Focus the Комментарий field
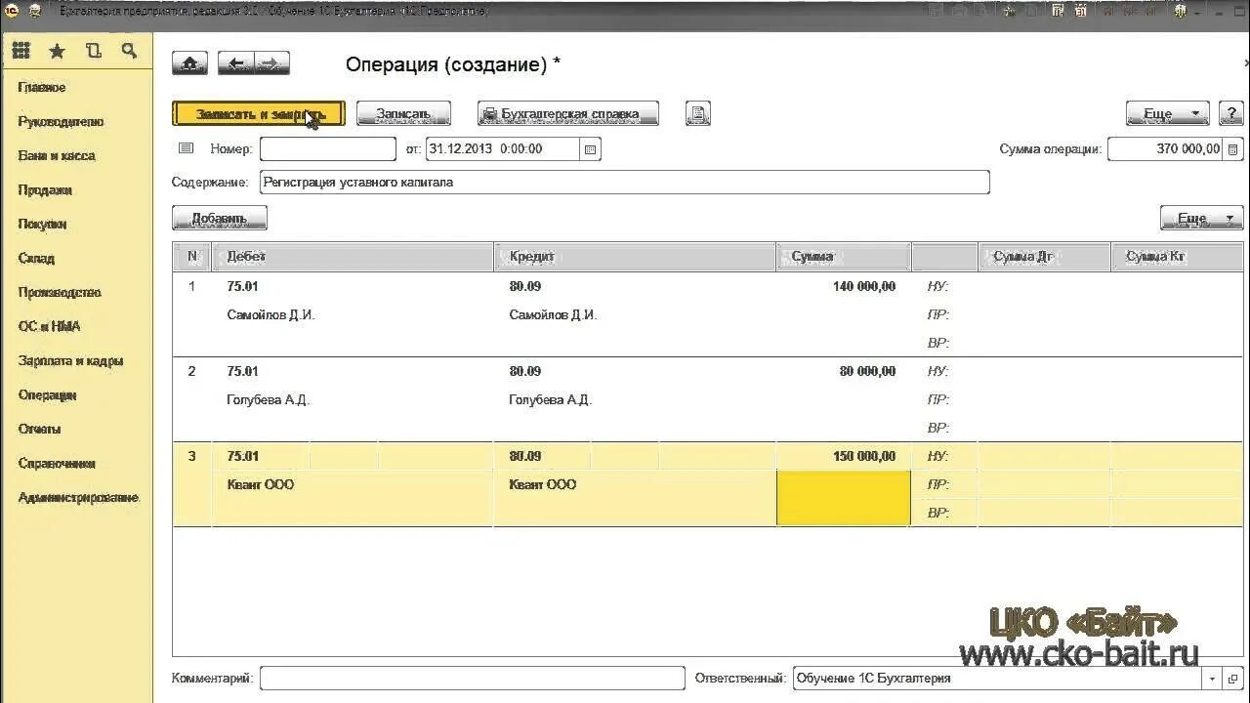The image size is (1250, 703). click(x=473, y=679)
